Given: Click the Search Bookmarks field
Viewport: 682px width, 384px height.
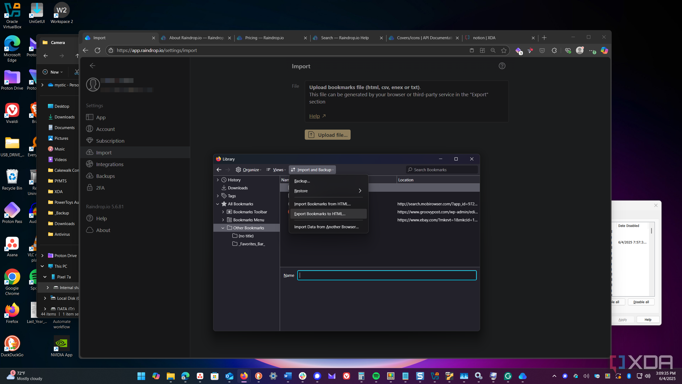Looking at the screenshot, I should tap(442, 170).
